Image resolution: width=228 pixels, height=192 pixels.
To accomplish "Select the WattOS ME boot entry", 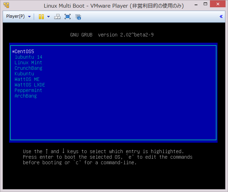I will (x=27, y=79).
